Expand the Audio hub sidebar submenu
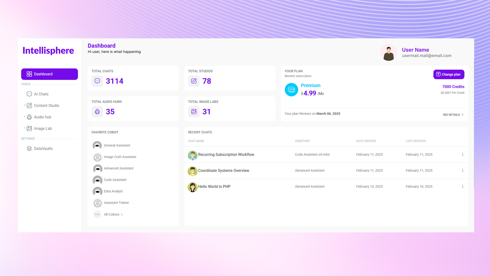490x276 pixels. (24, 117)
